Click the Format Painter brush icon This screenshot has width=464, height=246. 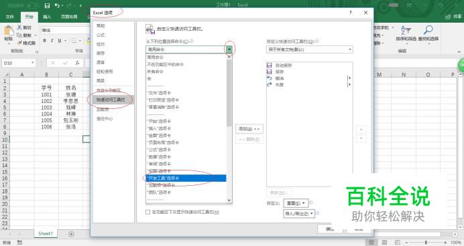19,43
